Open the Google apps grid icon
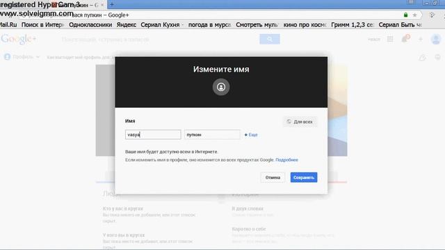Viewport: 445px width, 250px height. [x=390, y=39]
